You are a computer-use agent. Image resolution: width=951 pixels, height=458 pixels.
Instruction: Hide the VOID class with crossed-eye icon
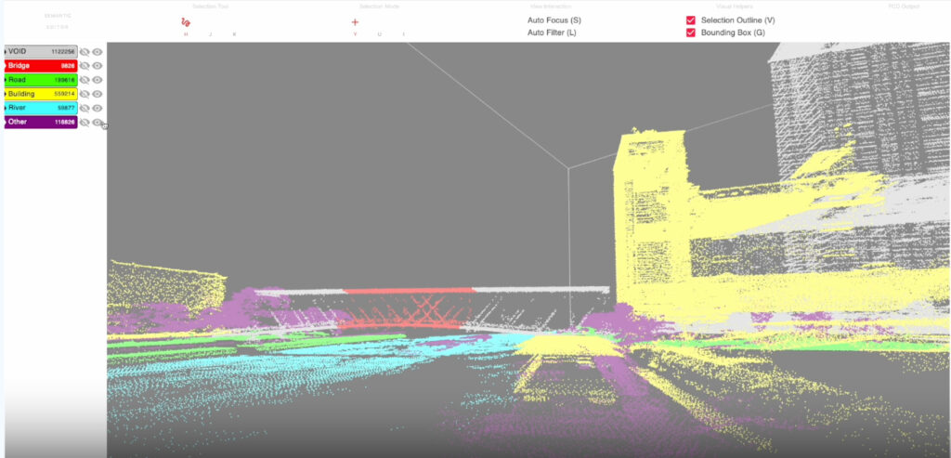click(85, 52)
